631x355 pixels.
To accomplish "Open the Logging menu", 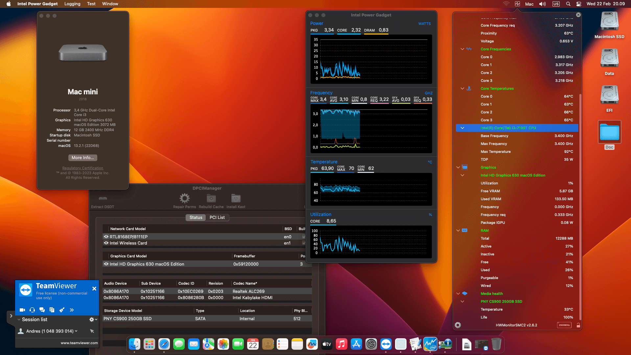I will tap(72, 4).
